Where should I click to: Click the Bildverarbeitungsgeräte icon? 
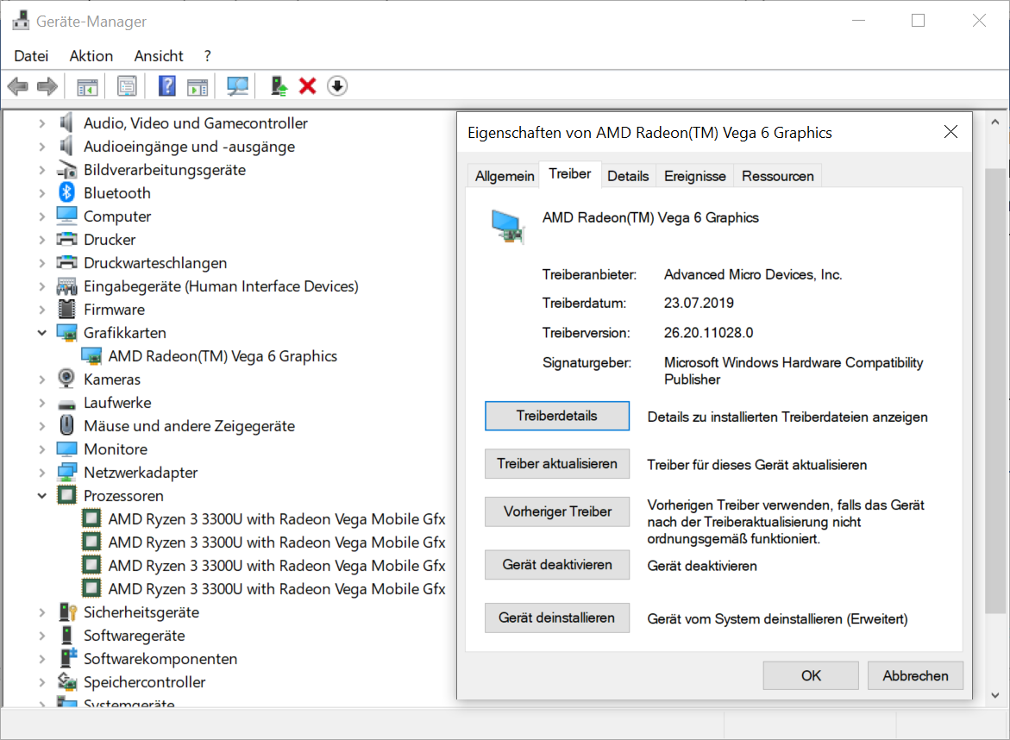click(67, 170)
